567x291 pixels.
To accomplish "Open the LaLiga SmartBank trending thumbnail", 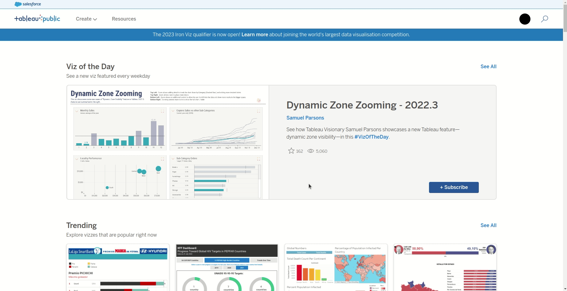I will click(x=118, y=268).
